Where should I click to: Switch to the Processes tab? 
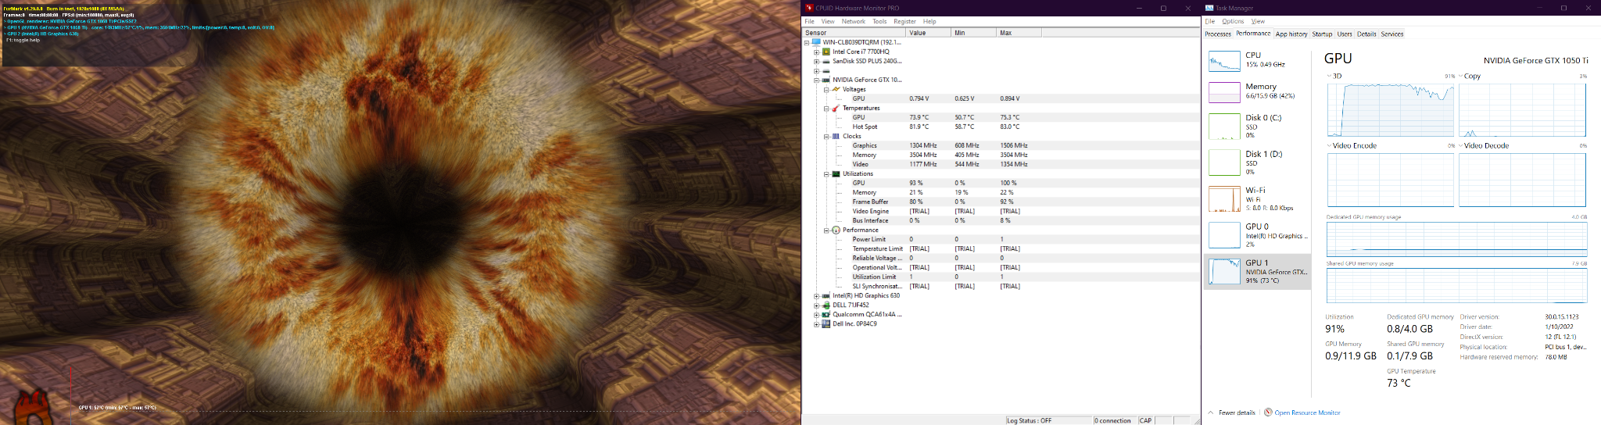click(1218, 34)
